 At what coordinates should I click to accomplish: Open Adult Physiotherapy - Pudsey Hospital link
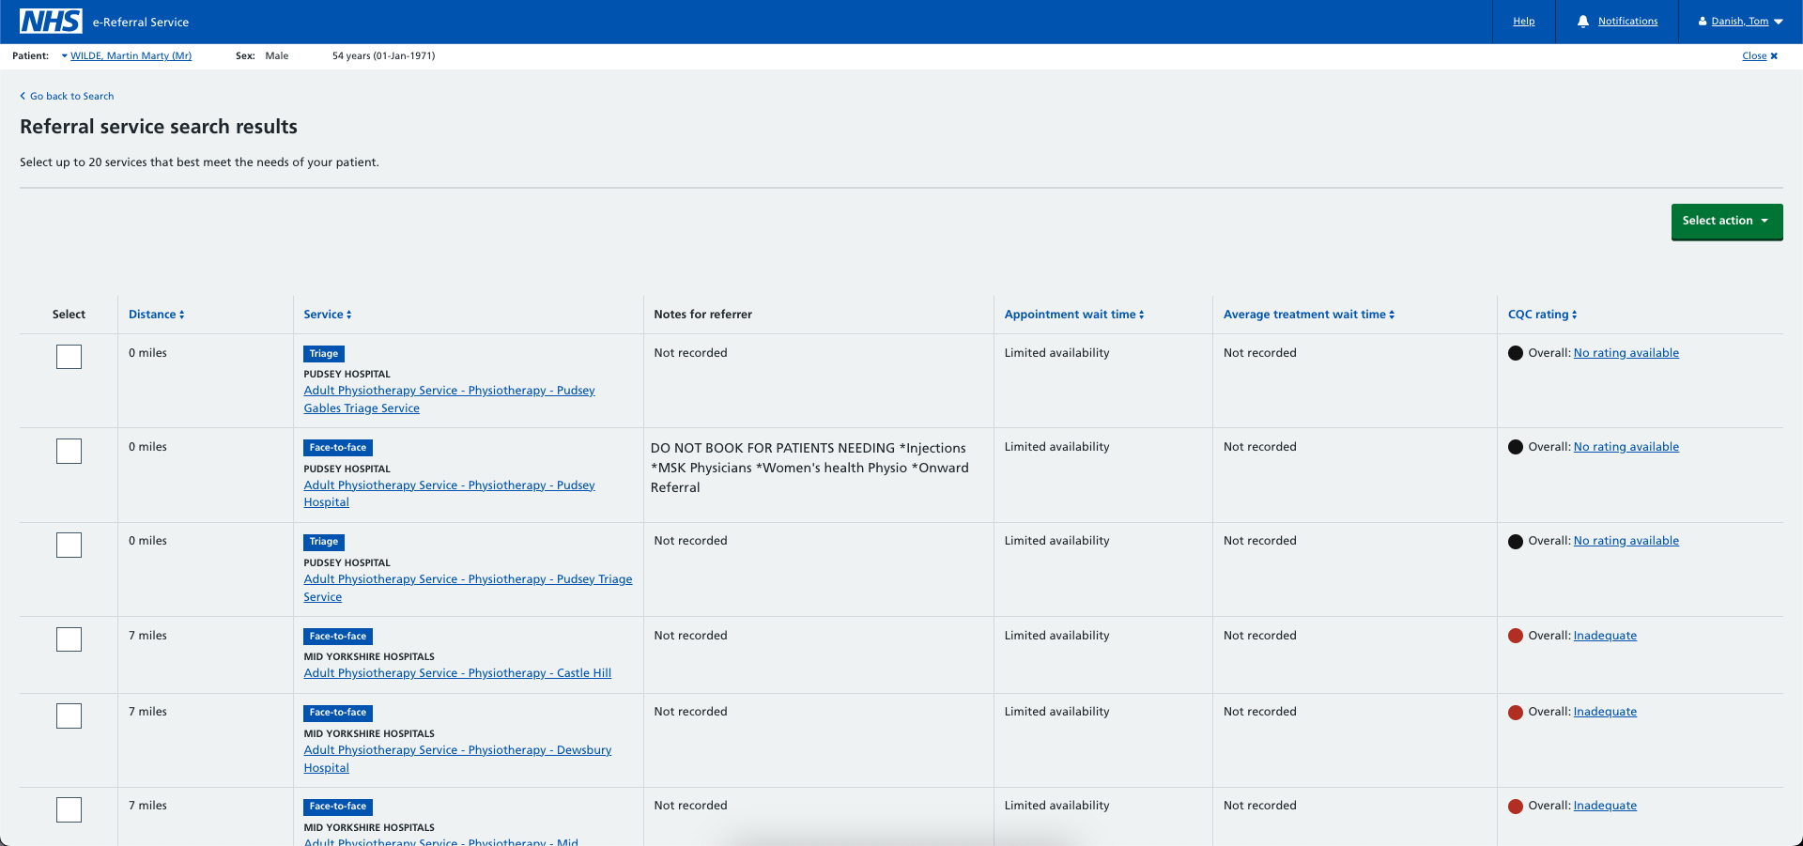coord(449,494)
